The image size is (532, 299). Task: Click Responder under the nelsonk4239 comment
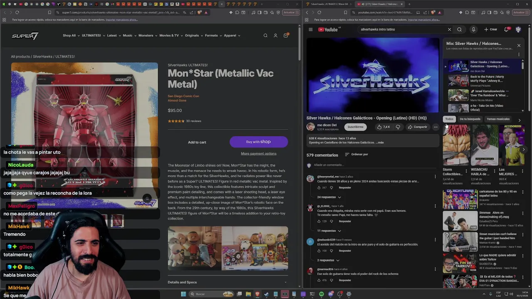(x=345, y=251)
